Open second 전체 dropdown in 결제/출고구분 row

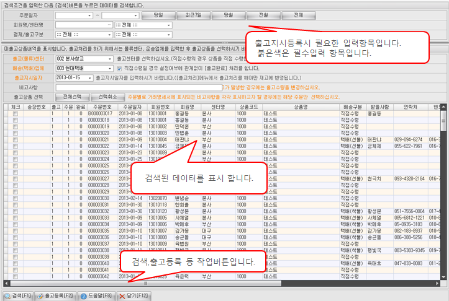coord(169,35)
